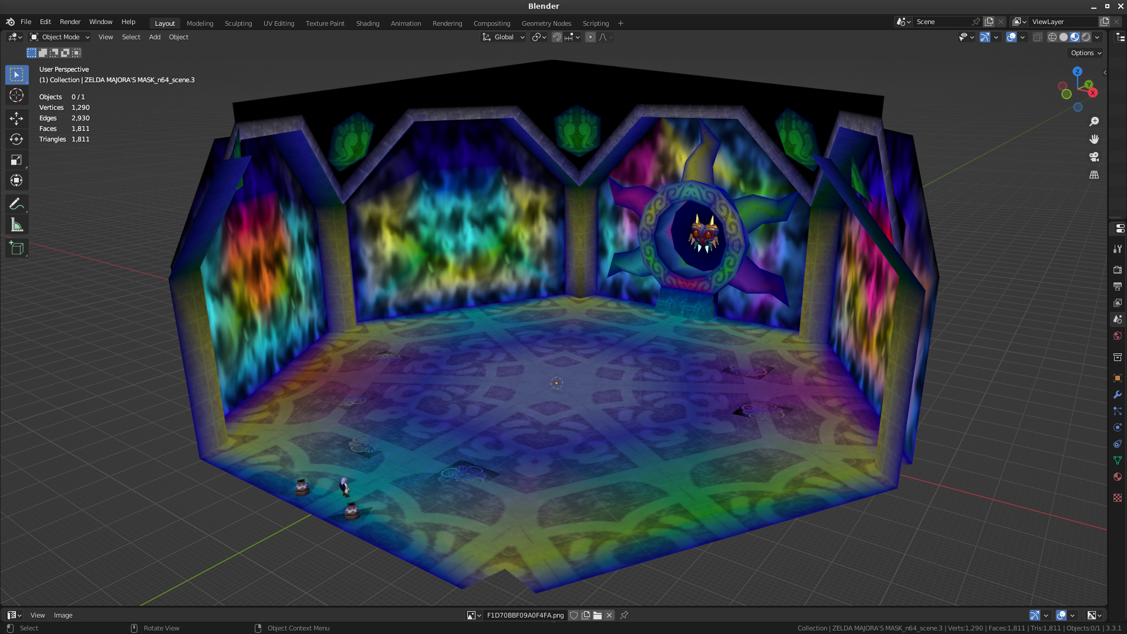Screen dimensions: 1127x634
Task: Activate the Annotate pencil tool
Action: (16, 204)
